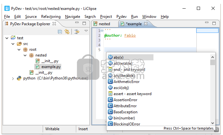223x135 pixels.
Task: Open the Project menu
Action: click(x=106, y=17)
